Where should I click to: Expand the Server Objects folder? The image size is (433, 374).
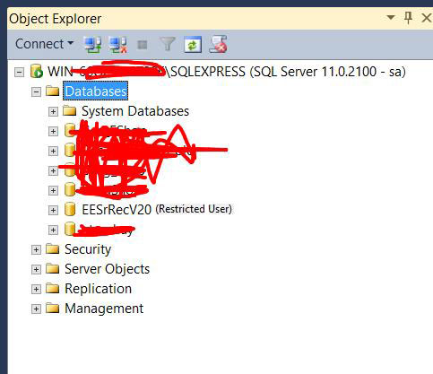(36, 269)
